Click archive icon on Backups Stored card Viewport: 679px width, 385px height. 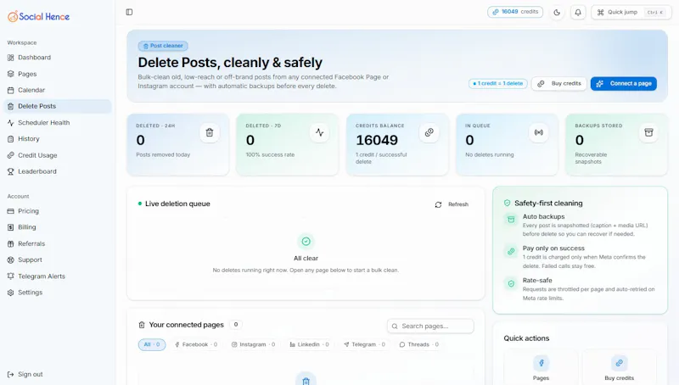click(x=648, y=132)
